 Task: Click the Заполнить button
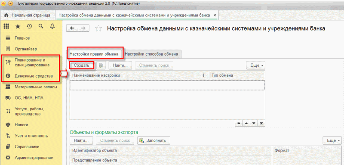pyautogui.click(x=154, y=140)
